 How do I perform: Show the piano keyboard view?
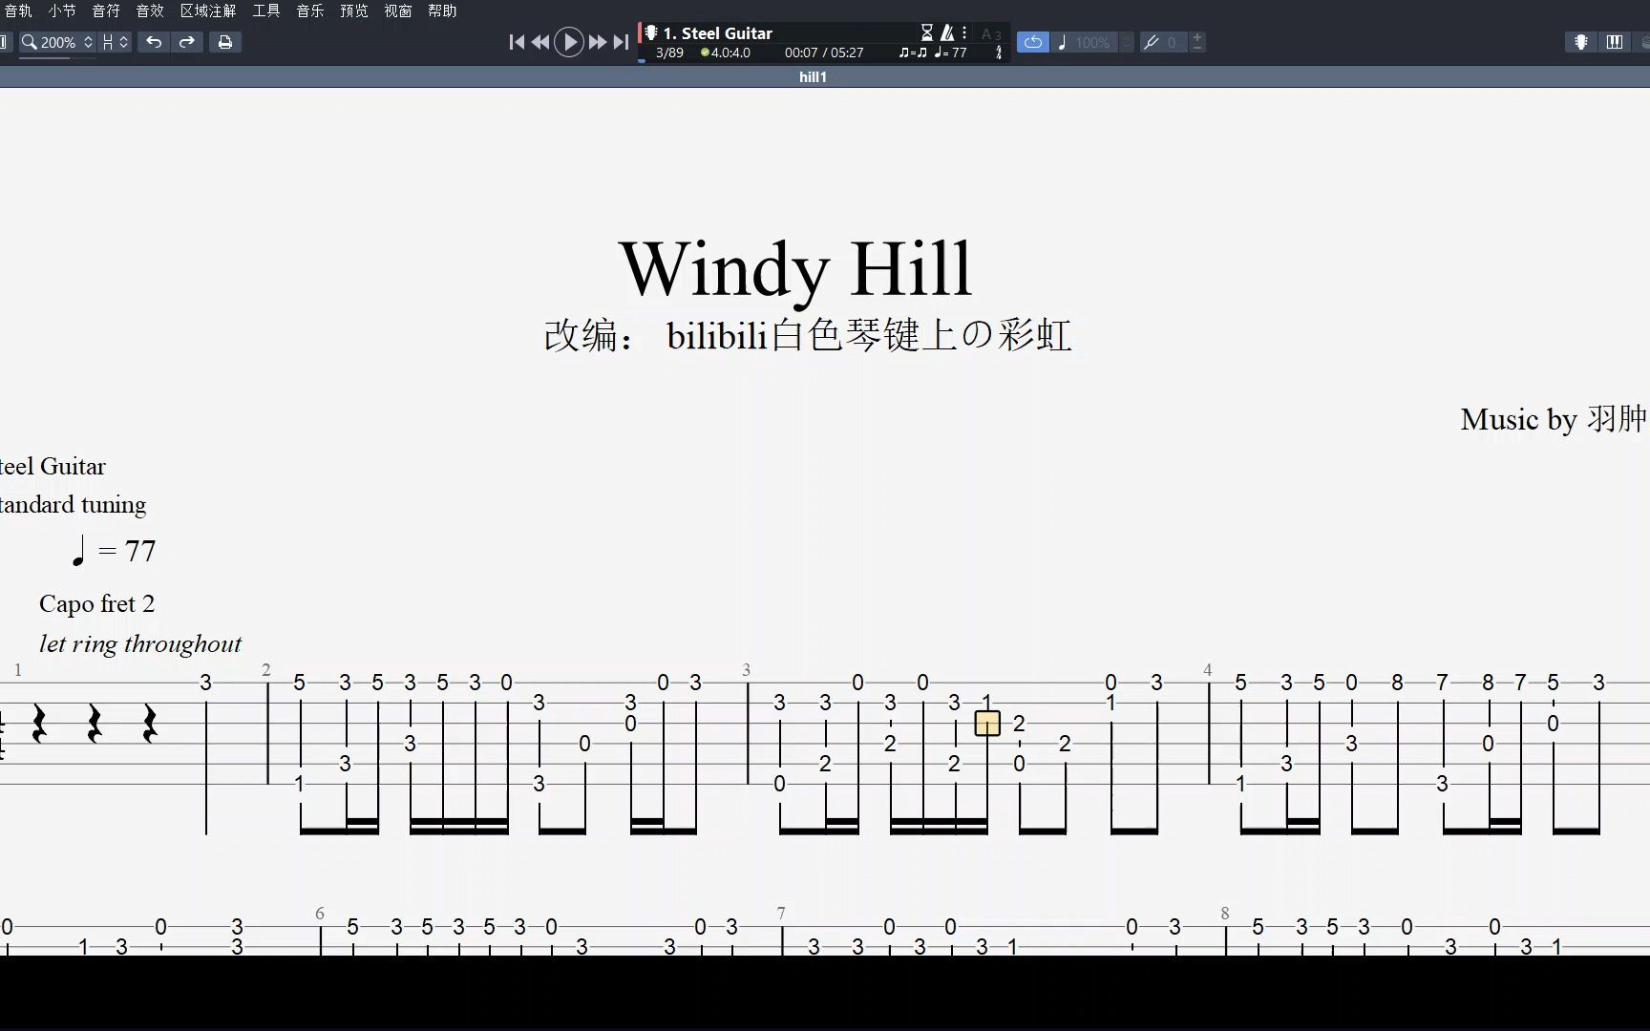(1615, 42)
